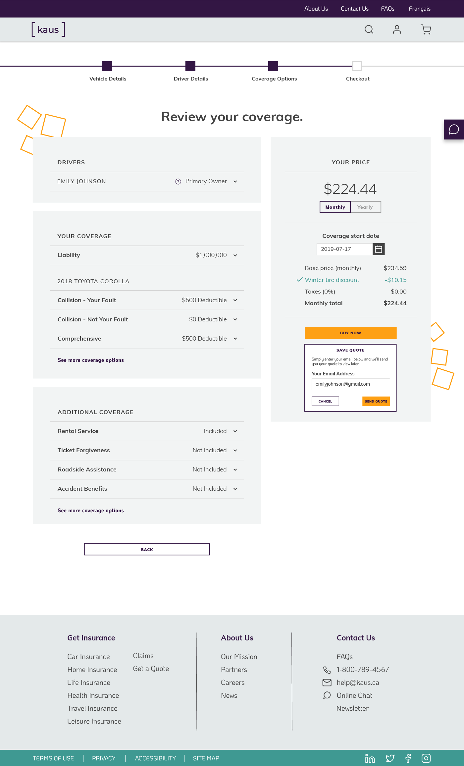Switch price display to Yearly
Image resolution: width=464 pixels, height=766 pixels.
[365, 207]
